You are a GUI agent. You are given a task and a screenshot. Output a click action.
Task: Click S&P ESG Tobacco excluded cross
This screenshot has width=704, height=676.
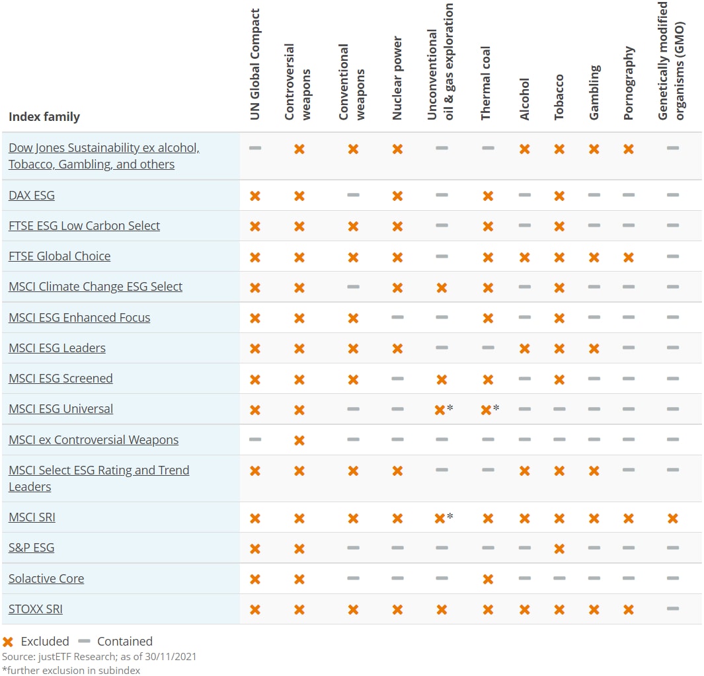(559, 548)
